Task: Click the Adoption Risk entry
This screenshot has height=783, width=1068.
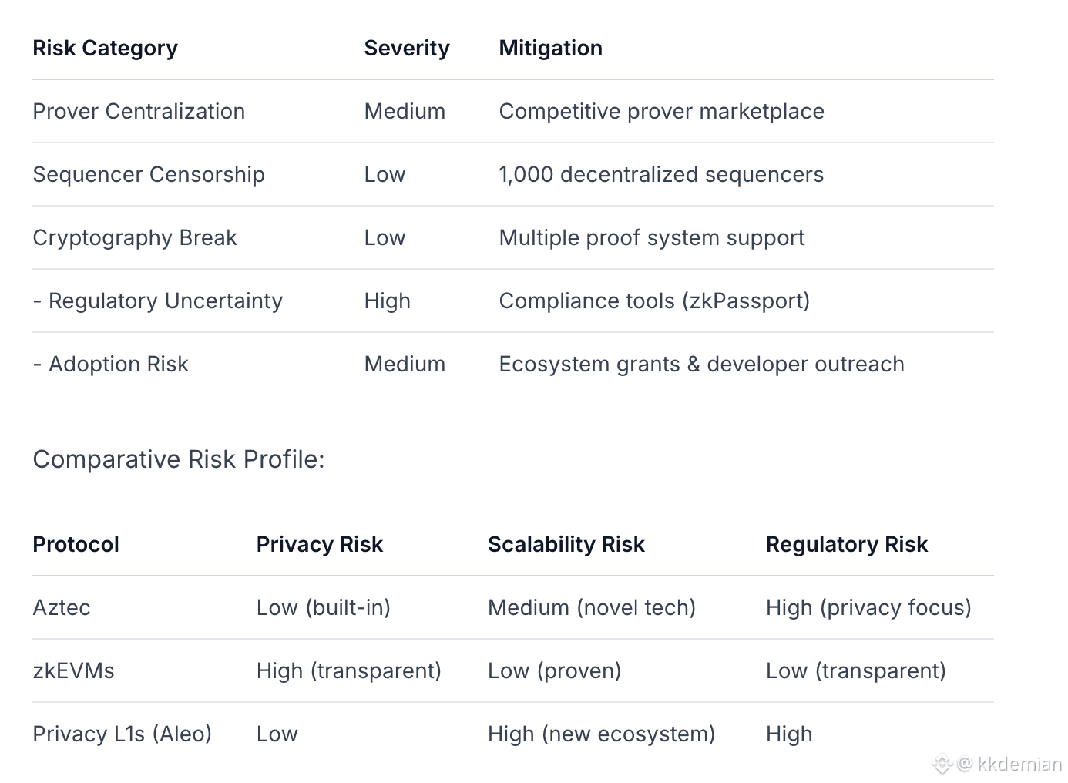Action: point(118,365)
